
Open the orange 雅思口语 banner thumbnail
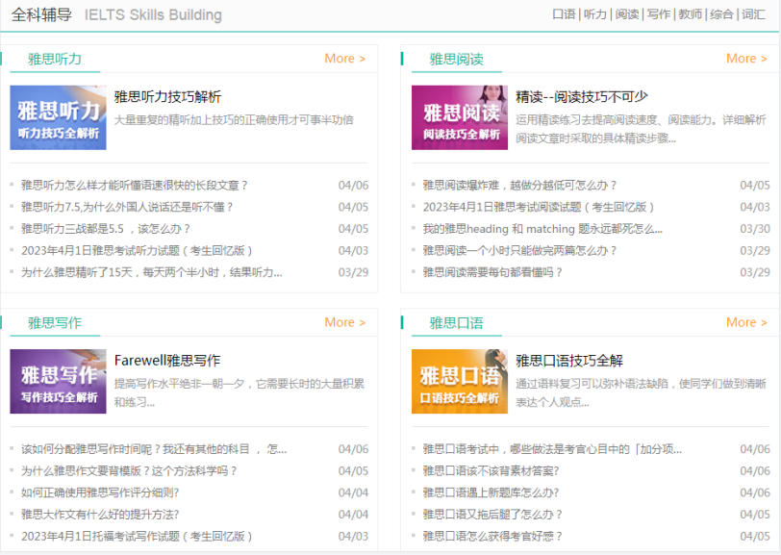(x=460, y=382)
